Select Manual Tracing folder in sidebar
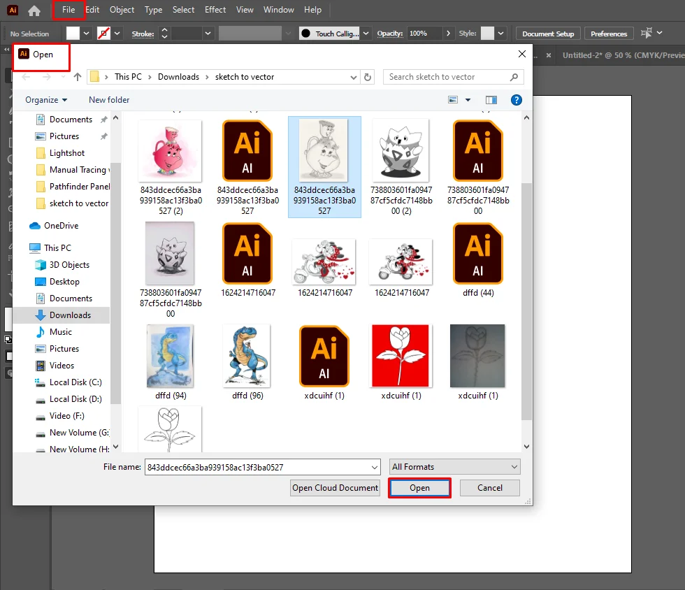Image resolution: width=685 pixels, height=590 pixels. click(72, 170)
